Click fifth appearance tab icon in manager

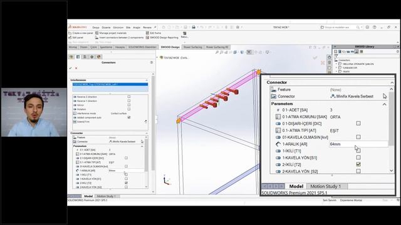click(99, 57)
